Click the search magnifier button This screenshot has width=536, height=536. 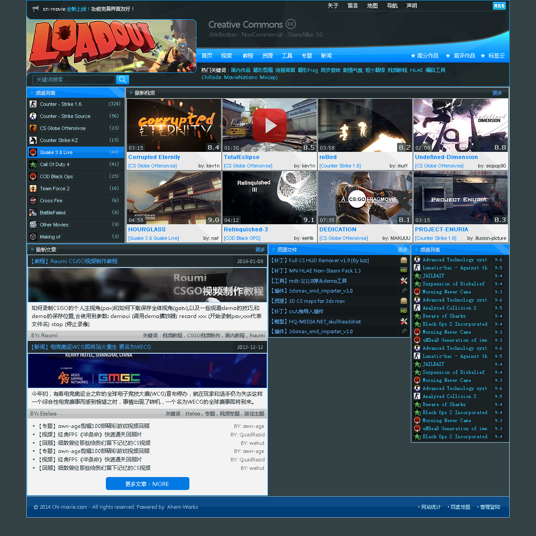[122, 80]
